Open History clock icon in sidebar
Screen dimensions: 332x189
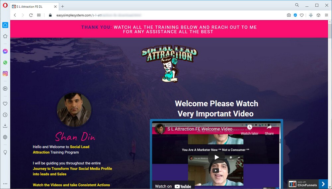[x=5, y=115]
